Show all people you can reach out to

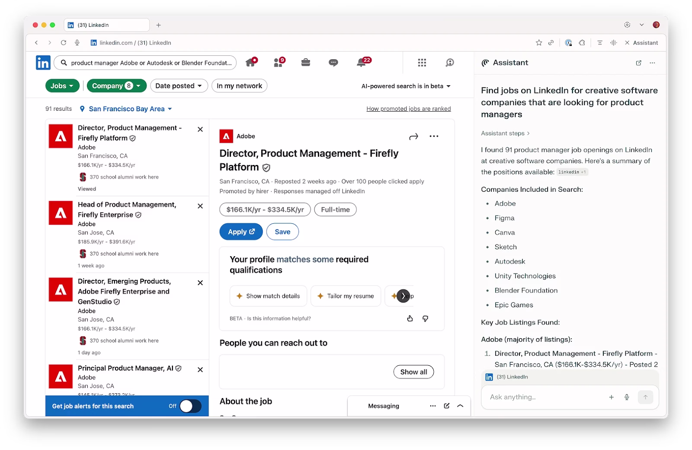[x=413, y=372]
